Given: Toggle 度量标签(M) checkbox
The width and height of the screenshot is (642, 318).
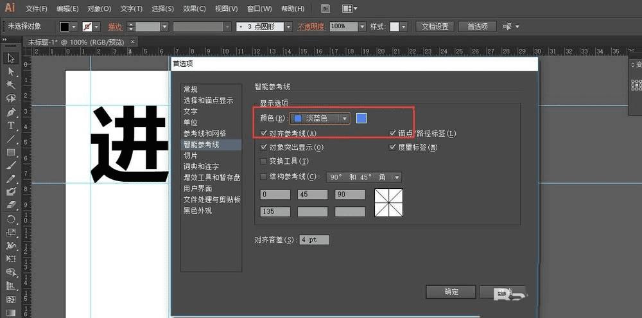Looking at the screenshot, I should [392, 146].
